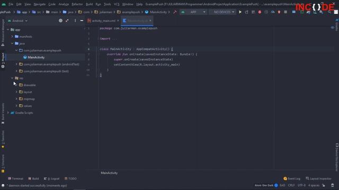Image resolution: width=339 pixels, height=190 pixels.
Task: Expand the androidTest package node
Action: 16,64
